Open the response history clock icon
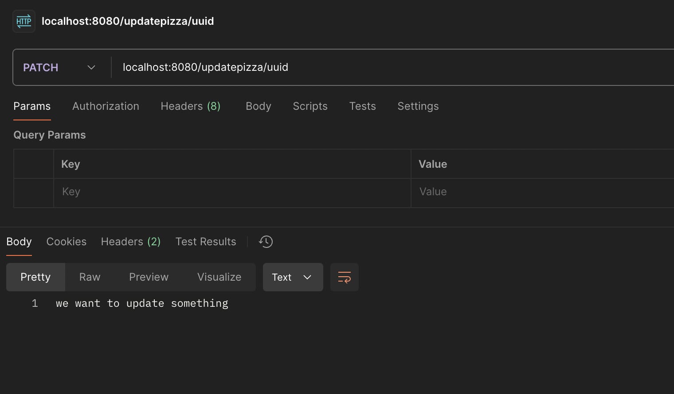The image size is (674, 394). click(266, 242)
